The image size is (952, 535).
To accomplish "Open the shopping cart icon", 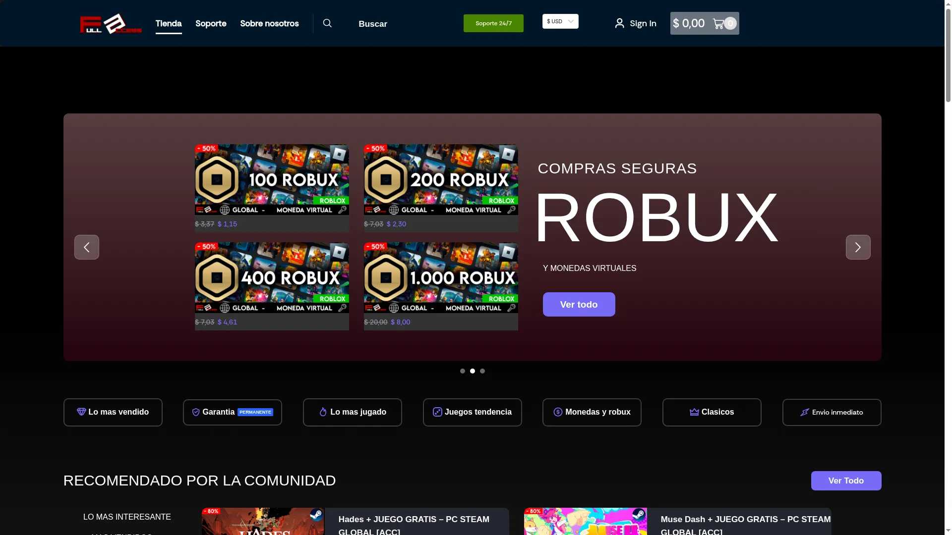I will tap(718, 23).
